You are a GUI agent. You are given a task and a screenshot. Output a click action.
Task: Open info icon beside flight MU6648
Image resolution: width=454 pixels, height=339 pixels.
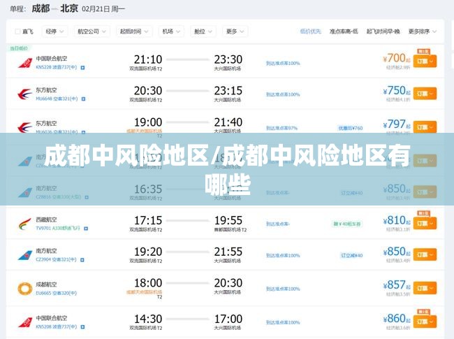(83, 99)
